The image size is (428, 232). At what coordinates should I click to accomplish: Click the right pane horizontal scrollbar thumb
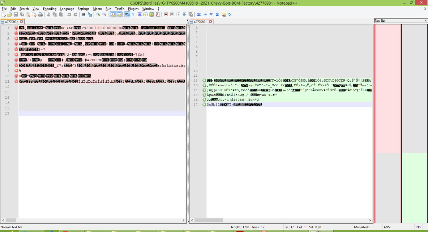coord(209,220)
